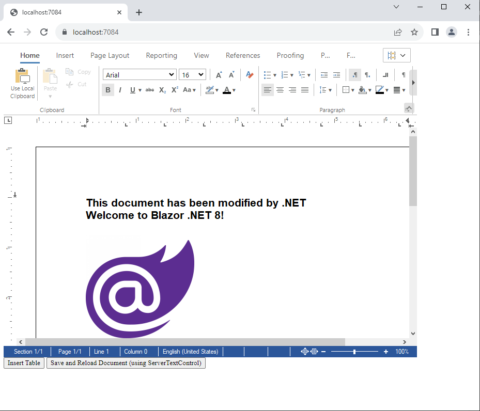Click the Insert Table button
Screen dimensions: 480x411
pos(24,363)
